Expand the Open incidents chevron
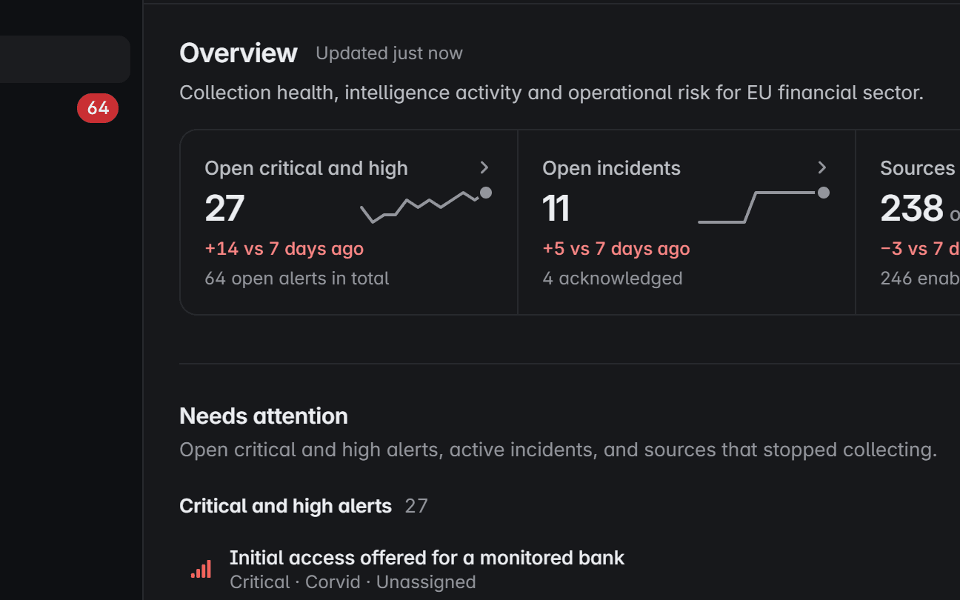Viewport: 960px width, 600px height. [822, 167]
